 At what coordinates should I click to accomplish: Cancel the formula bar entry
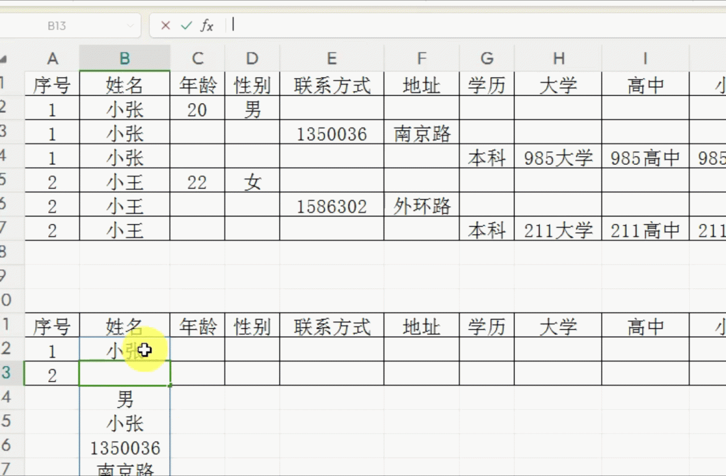tap(166, 25)
